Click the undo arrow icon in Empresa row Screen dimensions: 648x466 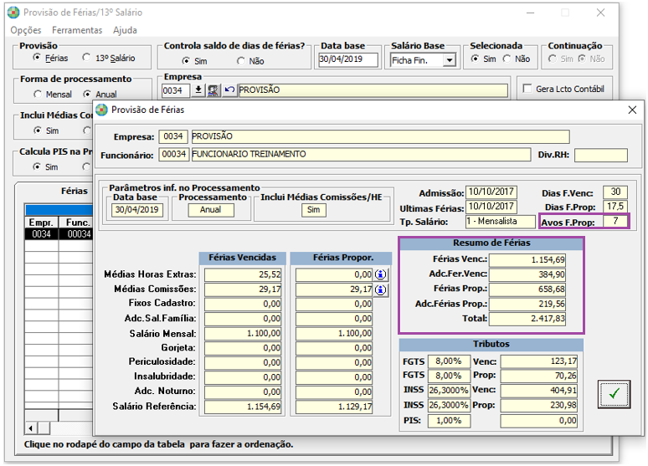[229, 90]
